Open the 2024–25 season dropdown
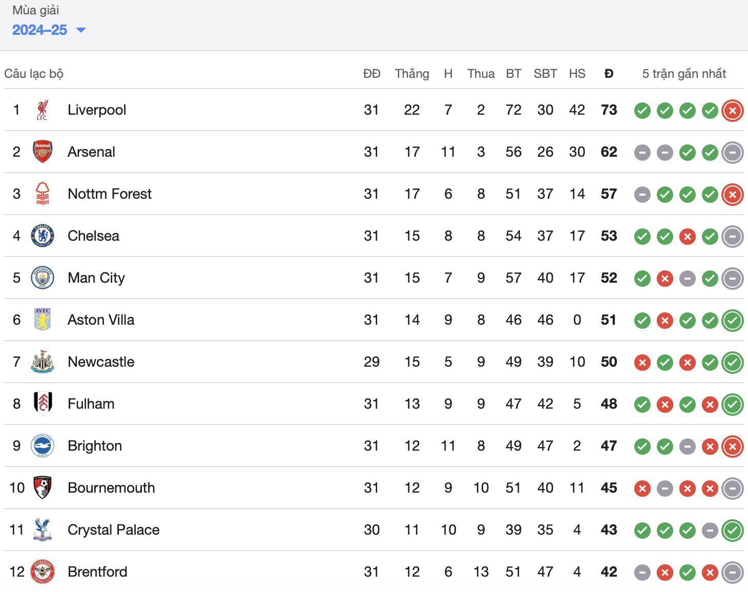This screenshot has height=592, width=748. [x=49, y=30]
